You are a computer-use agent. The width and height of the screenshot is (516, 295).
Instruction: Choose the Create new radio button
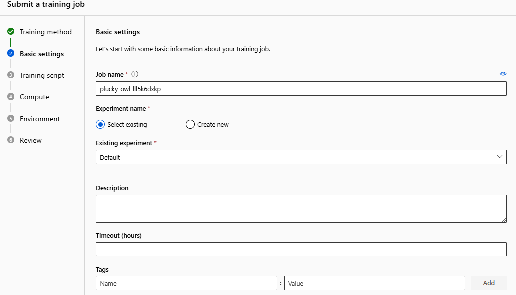(x=190, y=124)
